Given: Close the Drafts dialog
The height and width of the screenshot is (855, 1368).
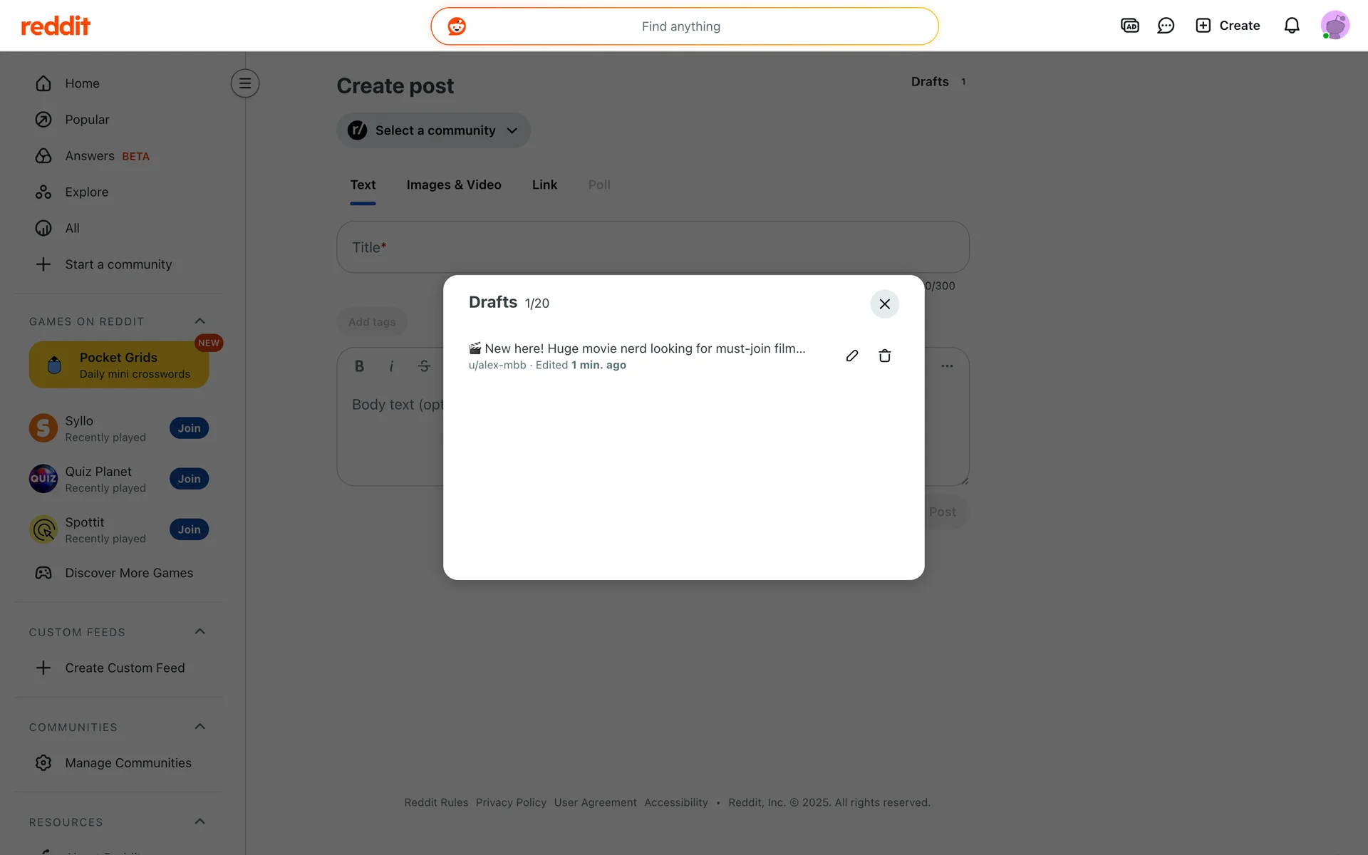Looking at the screenshot, I should pyautogui.click(x=884, y=304).
